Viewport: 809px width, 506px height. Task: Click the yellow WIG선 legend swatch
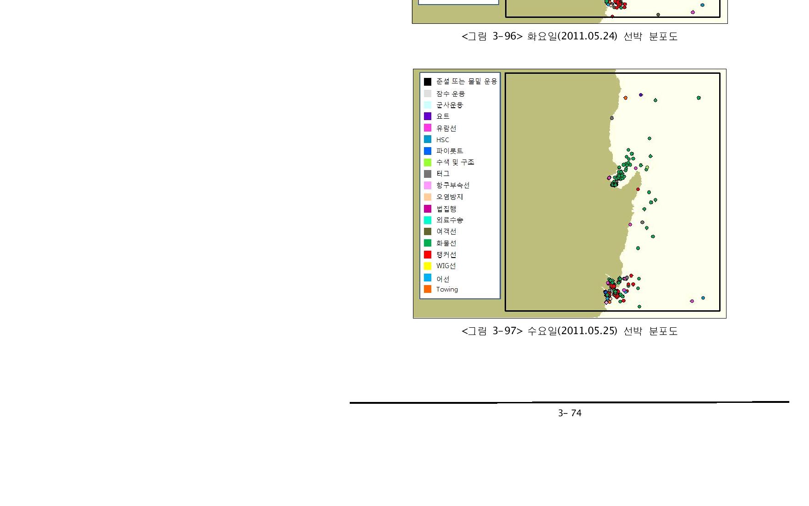tap(428, 266)
